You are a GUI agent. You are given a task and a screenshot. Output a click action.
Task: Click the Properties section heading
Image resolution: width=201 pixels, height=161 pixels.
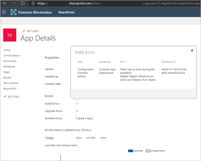point(52,58)
